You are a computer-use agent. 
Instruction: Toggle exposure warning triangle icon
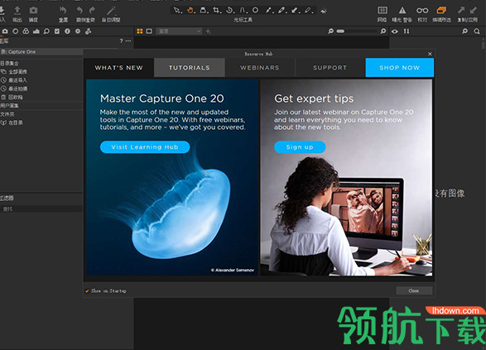coord(402,10)
